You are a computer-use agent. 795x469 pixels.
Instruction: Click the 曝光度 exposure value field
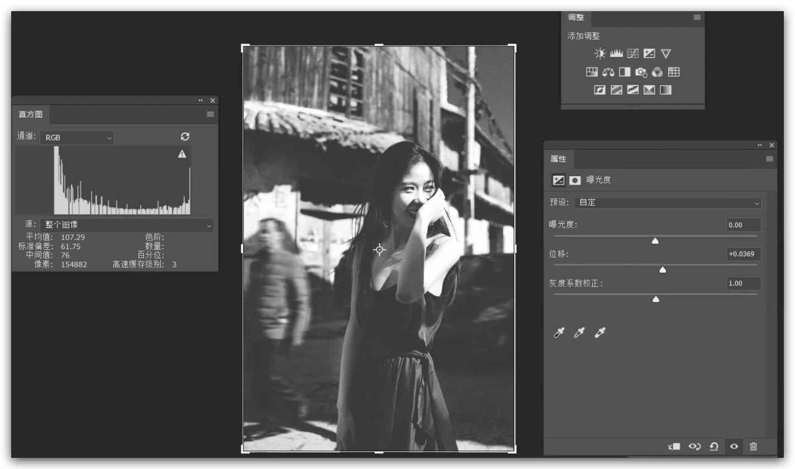tap(743, 225)
